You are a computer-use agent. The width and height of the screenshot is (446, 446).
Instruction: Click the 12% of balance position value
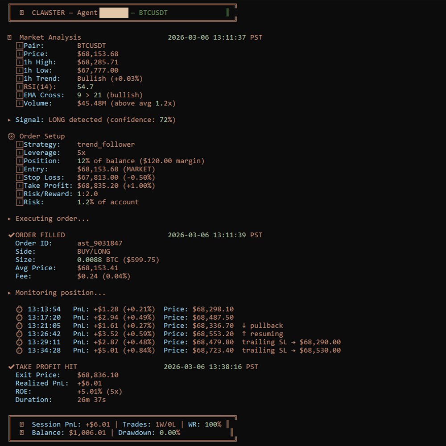click(141, 161)
